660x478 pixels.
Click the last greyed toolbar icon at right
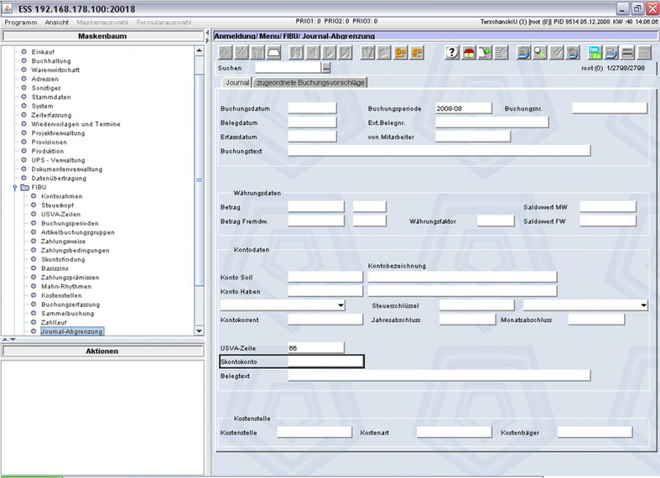tap(644, 53)
